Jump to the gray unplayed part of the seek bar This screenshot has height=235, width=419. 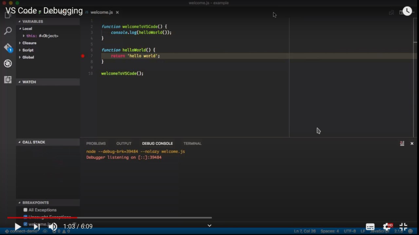[x=145, y=218]
